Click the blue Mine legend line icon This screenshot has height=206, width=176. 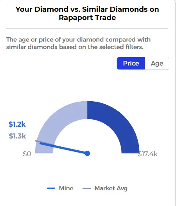pyautogui.click(x=51, y=188)
